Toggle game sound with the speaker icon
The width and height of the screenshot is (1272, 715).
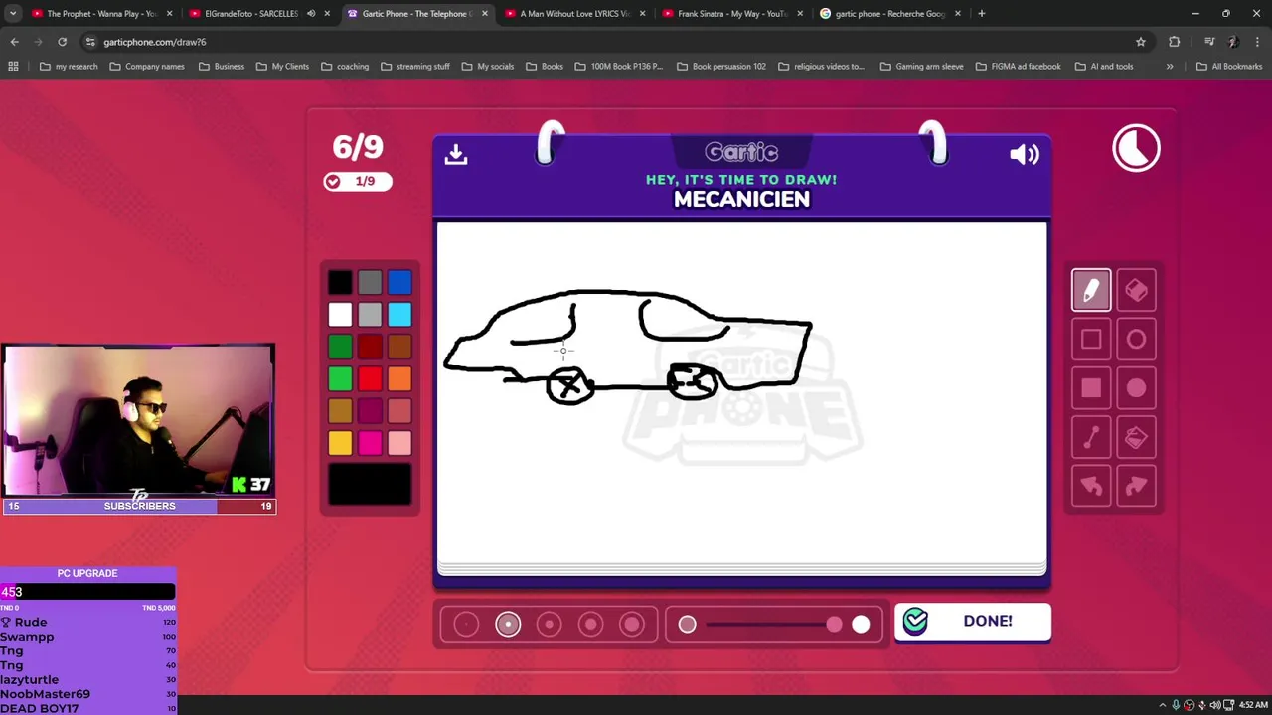coord(1025,154)
